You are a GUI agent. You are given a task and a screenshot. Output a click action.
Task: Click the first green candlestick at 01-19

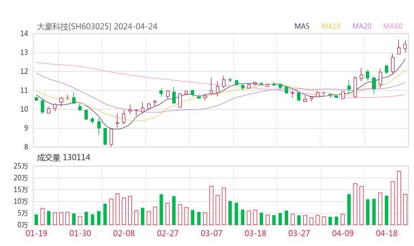pyautogui.click(x=36, y=99)
